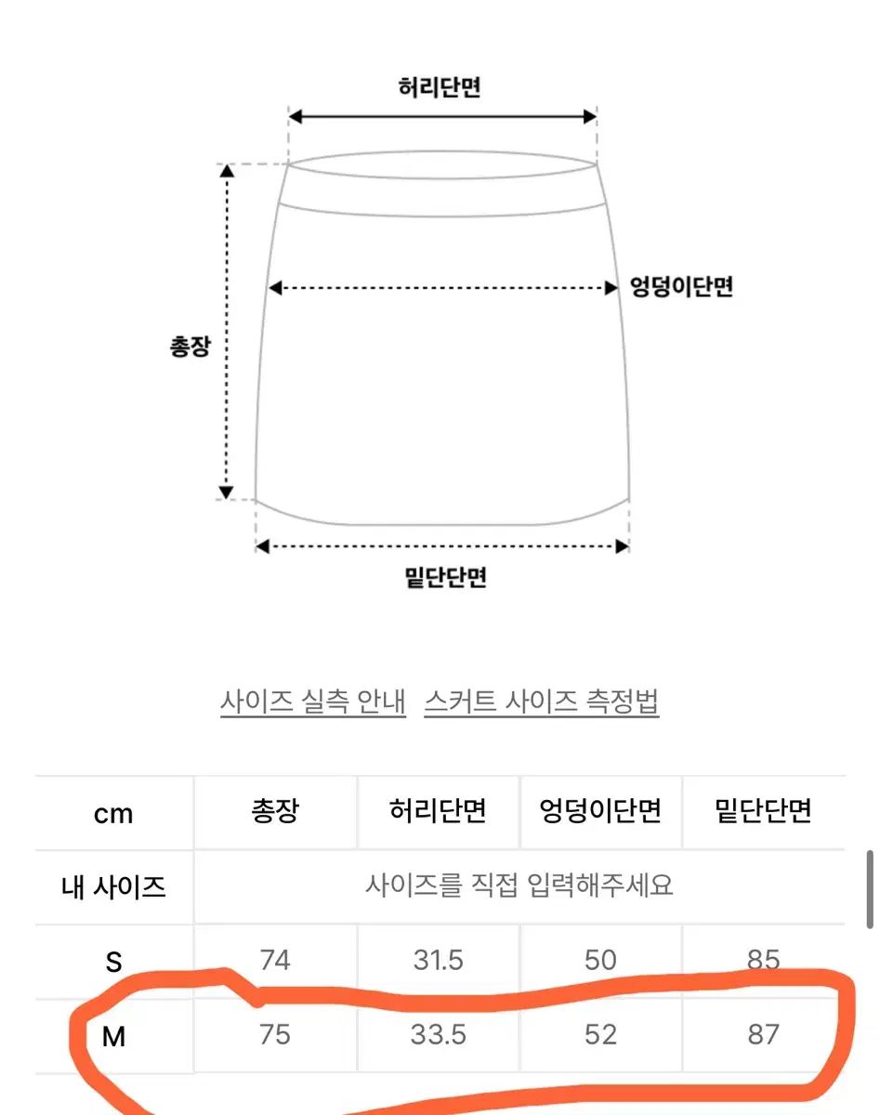Open the 사이즈 실측 안내 link

click(313, 701)
